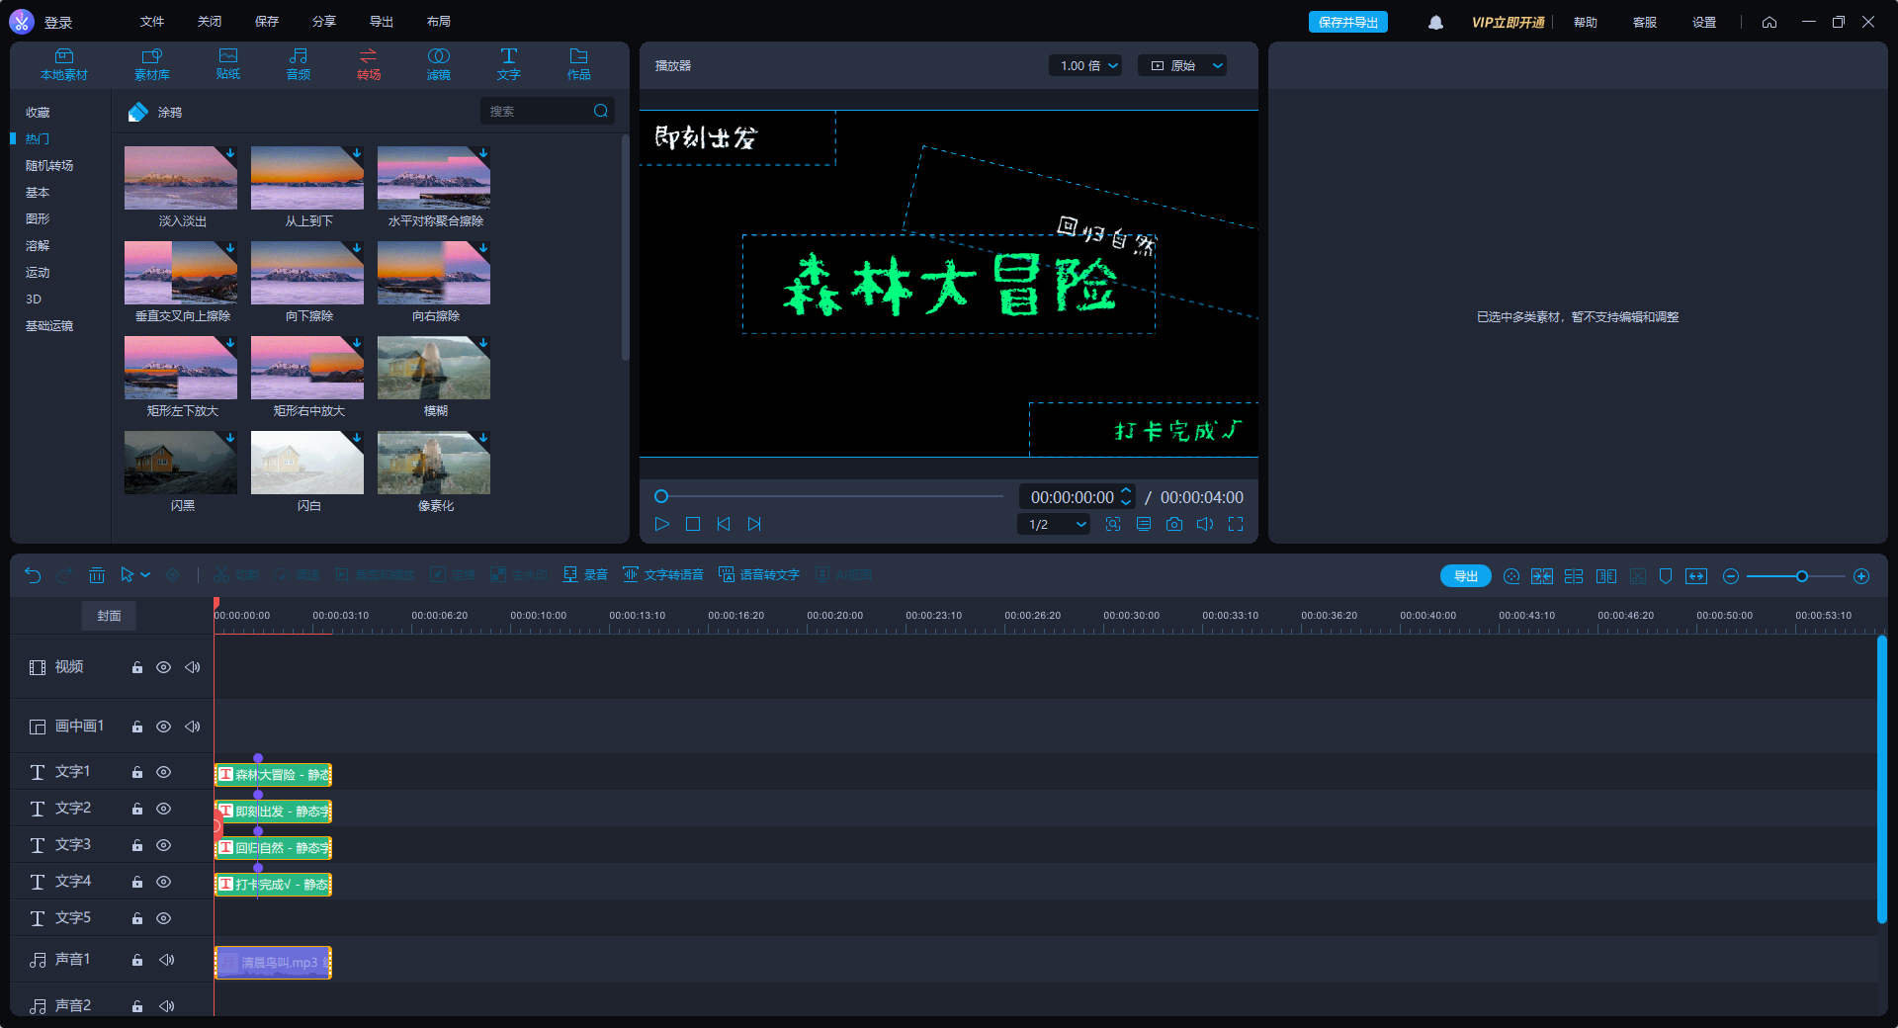Screen dimensions: 1898x1028
Task: Click the undo arrow in timeline toolbar
Action: [33, 575]
